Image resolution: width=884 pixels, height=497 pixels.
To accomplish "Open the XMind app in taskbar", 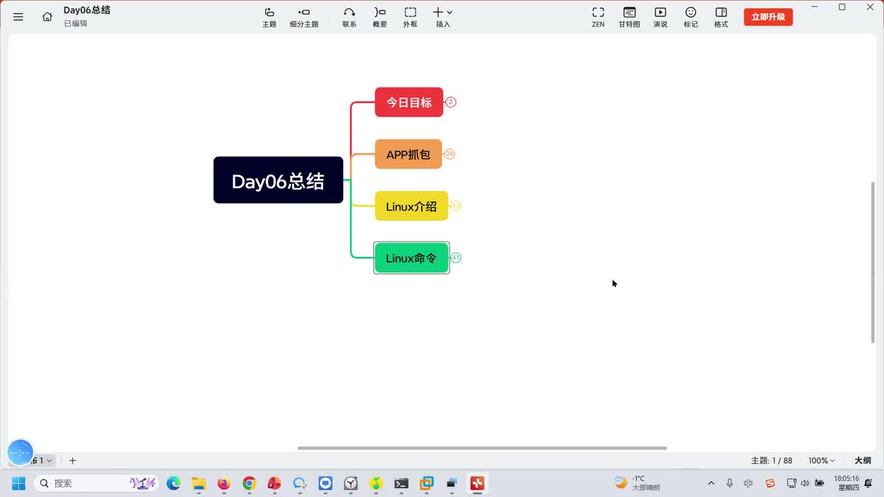I will [477, 483].
